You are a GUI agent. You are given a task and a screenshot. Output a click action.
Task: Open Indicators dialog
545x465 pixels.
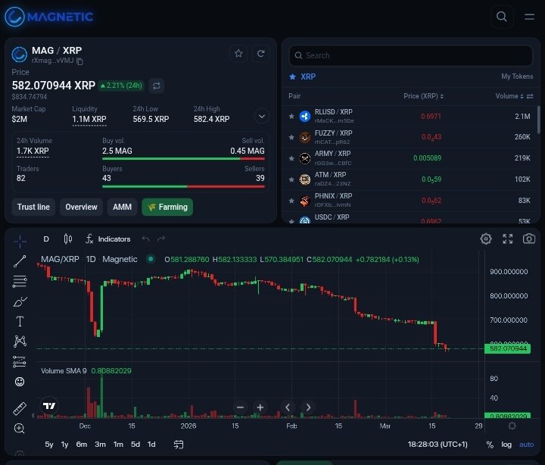point(108,239)
